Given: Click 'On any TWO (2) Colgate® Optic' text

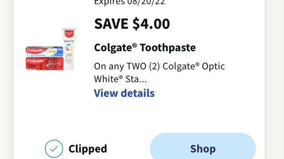Looking at the screenshot, I should tap(159, 66).
